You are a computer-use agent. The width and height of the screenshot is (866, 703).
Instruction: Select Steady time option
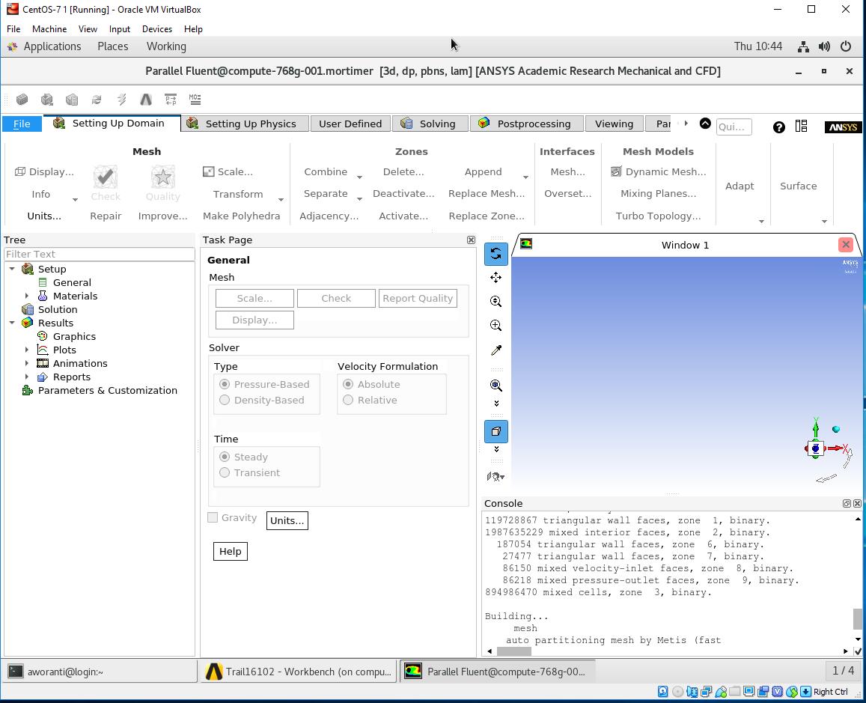pos(225,457)
